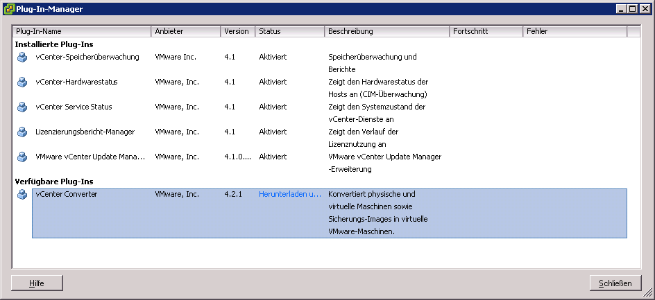
Task: Maximize the Plug-In-Manager window
Action: (x=631, y=8)
